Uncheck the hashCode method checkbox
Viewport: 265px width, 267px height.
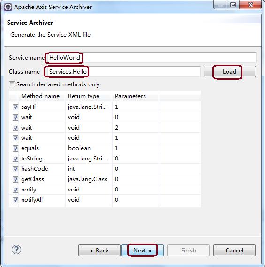15,169
